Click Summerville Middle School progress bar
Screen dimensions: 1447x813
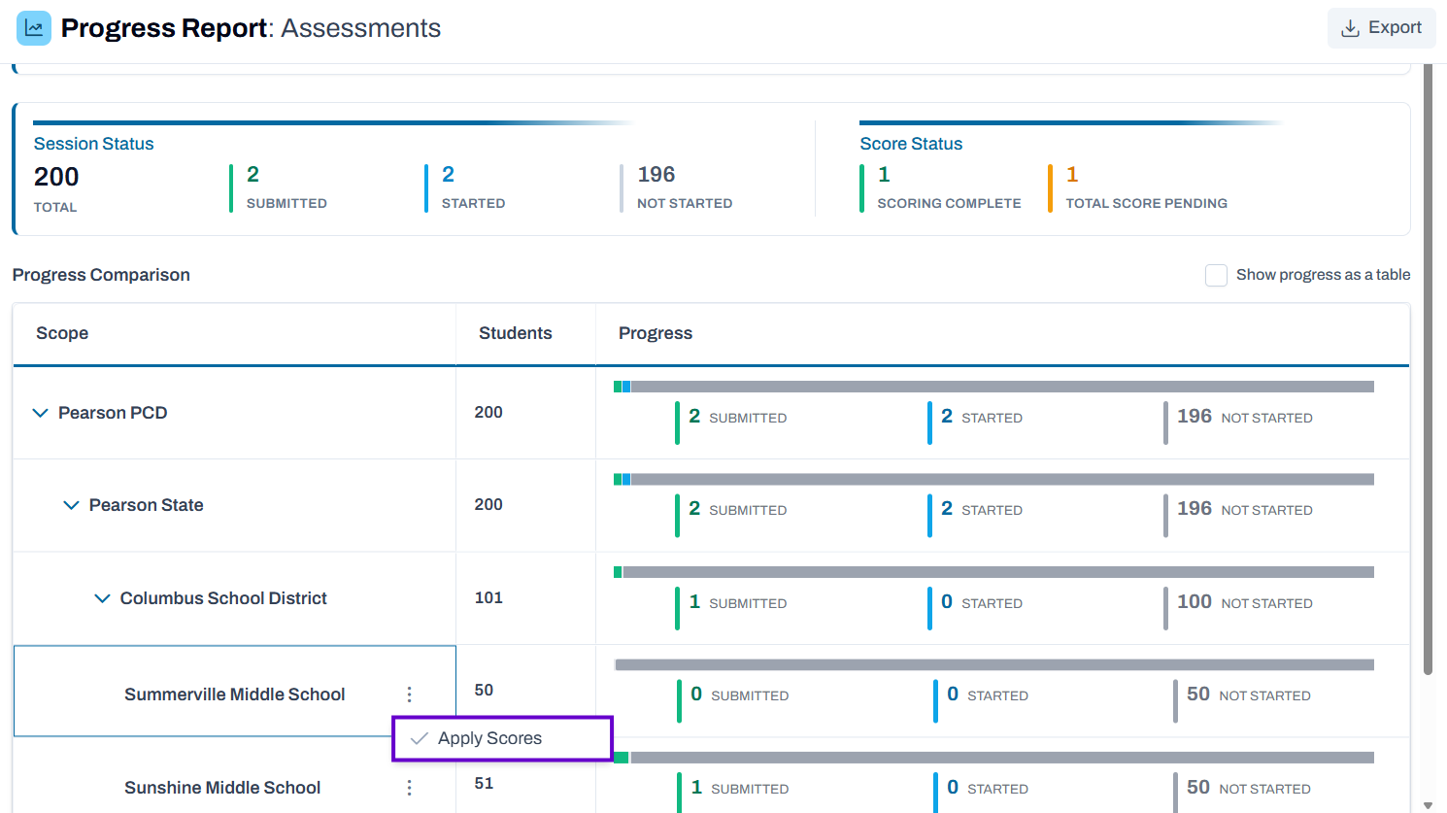[x=993, y=664]
